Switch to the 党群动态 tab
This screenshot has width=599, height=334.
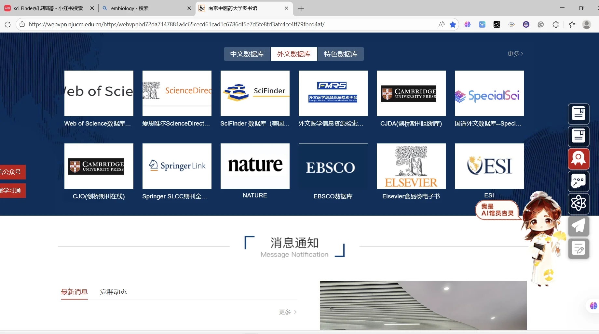point(114,292)
